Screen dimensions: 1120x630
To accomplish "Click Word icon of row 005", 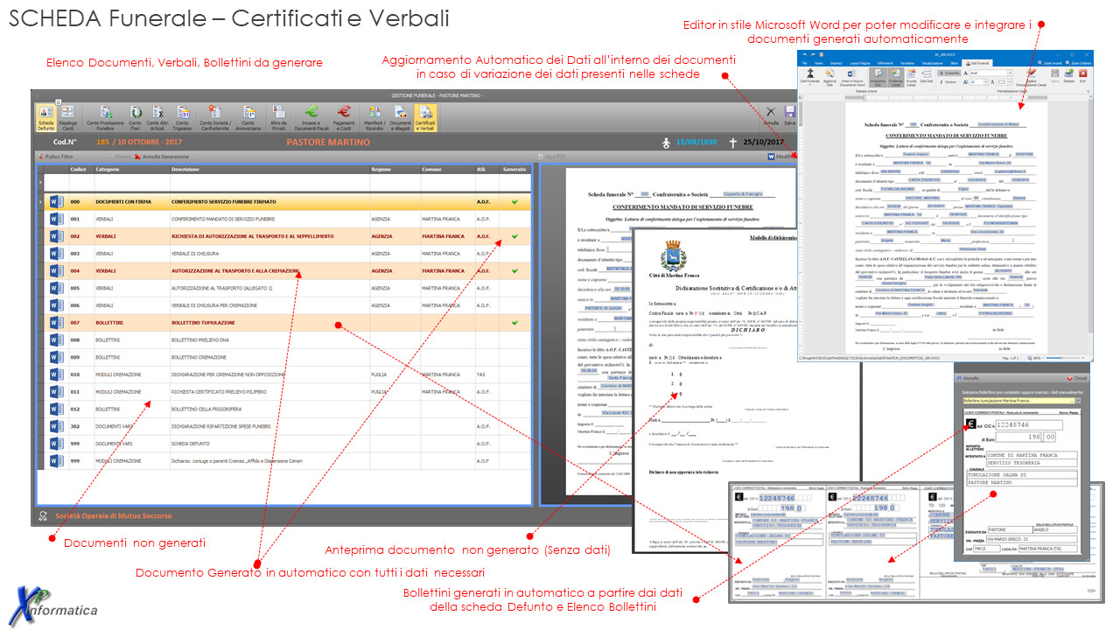I will tap(56, 288).
